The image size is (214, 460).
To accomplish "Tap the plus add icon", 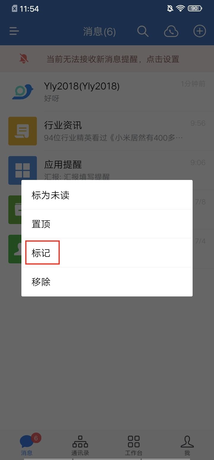I will 200,31.
